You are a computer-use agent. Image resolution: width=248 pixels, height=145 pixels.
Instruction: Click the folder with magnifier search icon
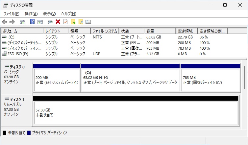pyautogui.click(x=81, y=22)
